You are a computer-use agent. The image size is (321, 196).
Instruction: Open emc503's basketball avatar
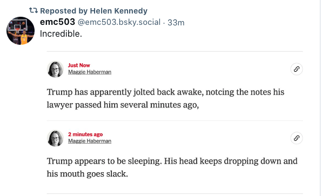(21, 31)
